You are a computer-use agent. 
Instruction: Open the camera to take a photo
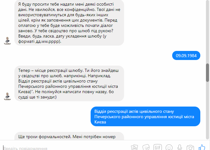[x=190, y=147]
